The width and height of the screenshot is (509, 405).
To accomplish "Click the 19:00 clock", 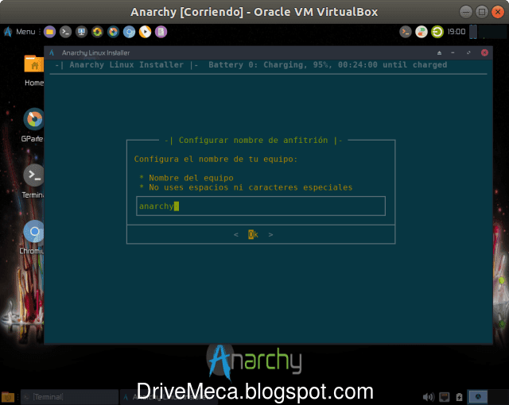I will (x=457, y=32).
